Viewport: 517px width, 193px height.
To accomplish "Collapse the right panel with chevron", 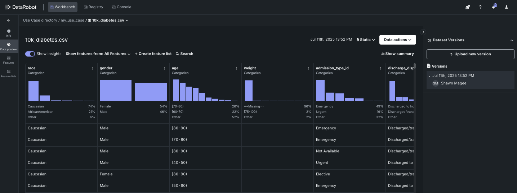I will pos(423,32).
